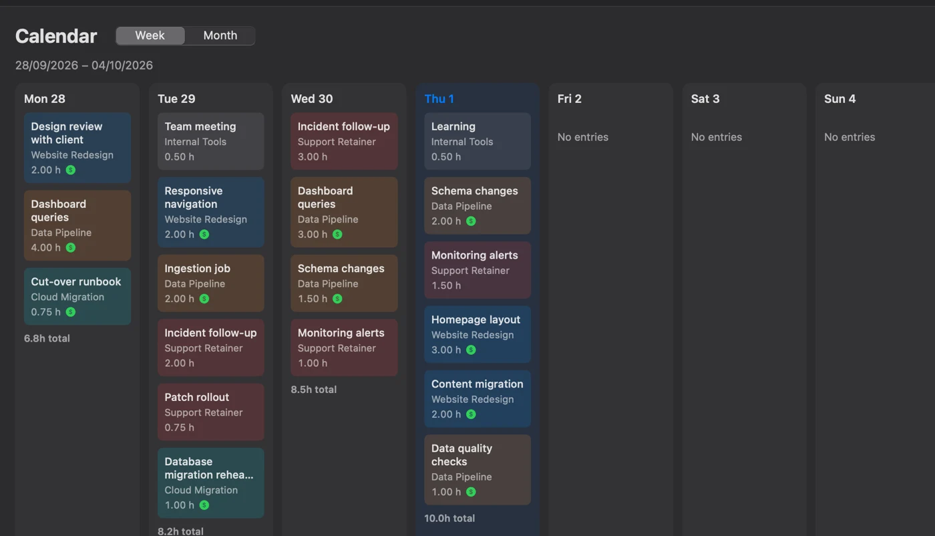935x536 pixels.
Task: Open the Patch rollout entry card
Action: click(x=211, y=412)
